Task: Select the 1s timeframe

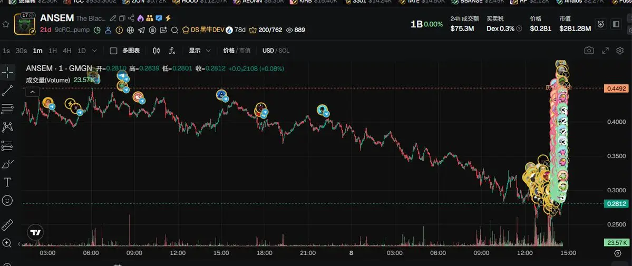Action: (x=6, y=51)
